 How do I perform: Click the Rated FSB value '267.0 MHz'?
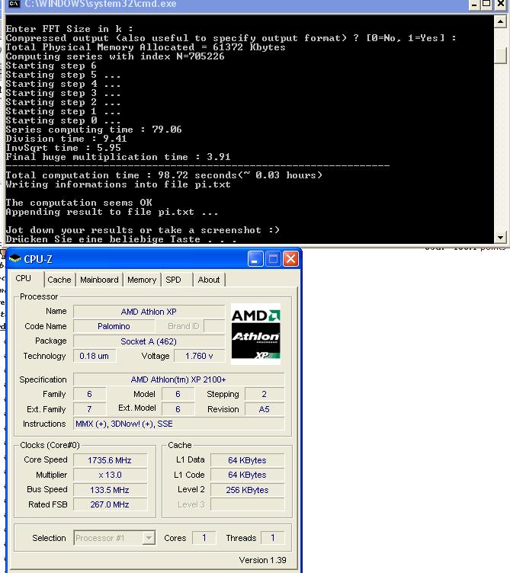click(x=110, y=504)
